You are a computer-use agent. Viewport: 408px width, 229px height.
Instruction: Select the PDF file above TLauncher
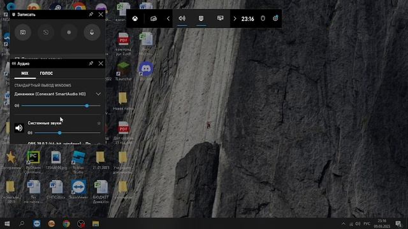[123, 44]
